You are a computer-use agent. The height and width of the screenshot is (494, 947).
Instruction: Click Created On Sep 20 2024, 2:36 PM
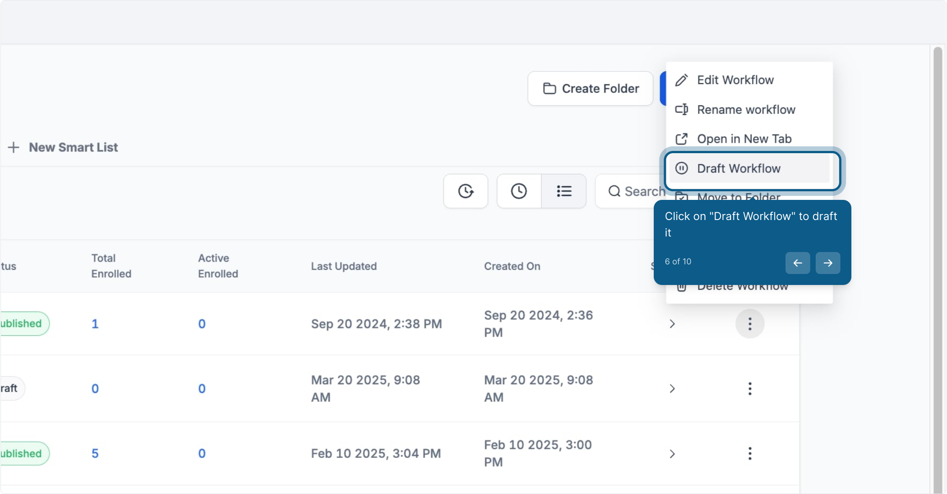click(x=538, y=324)
